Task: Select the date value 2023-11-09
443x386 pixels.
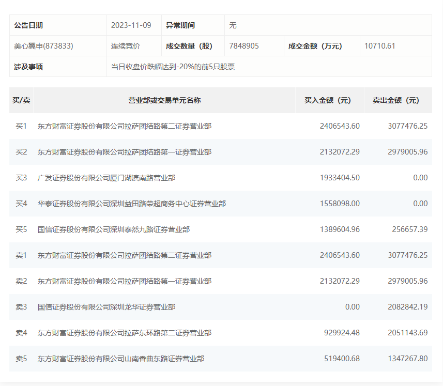Action: click(x=131, y=25)
